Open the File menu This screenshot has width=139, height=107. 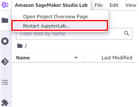pos(99,5)
